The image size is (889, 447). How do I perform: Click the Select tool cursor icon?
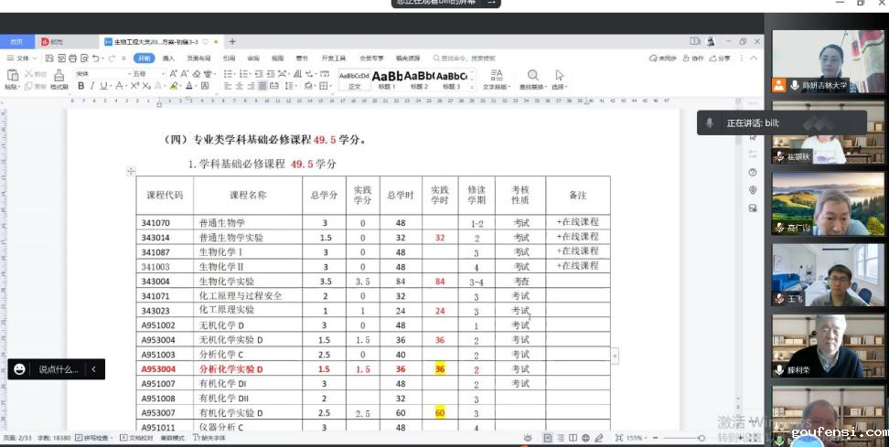point(559,75)
